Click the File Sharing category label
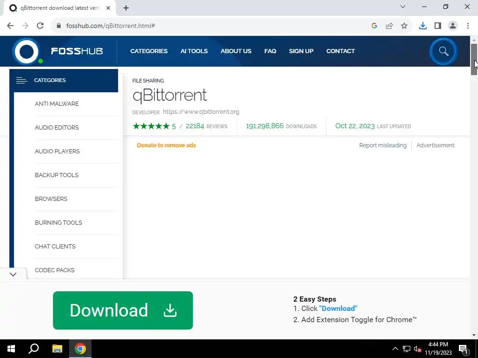Image resolution: width=478 pixels, height=358 pixels. coord(148,81)
